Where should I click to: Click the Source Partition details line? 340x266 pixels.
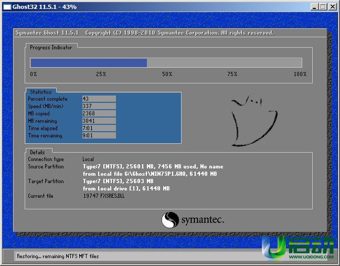[153, 166]
